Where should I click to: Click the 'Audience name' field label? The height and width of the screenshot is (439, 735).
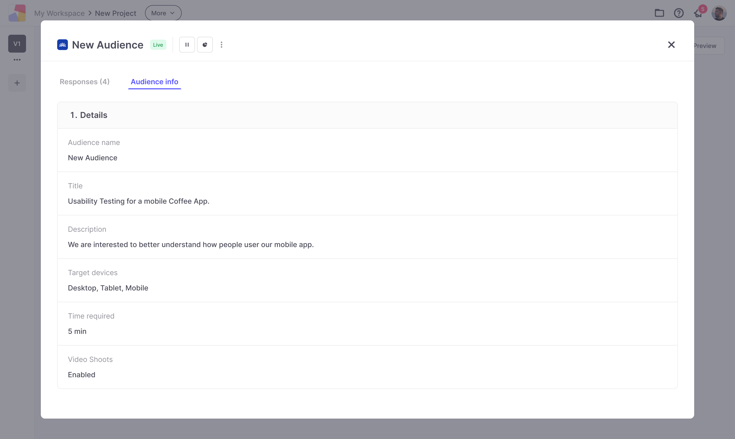[x=94, y=143]
